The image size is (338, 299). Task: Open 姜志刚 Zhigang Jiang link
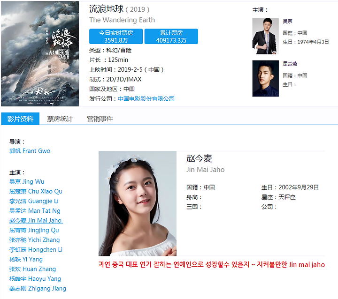pyautogui.click(x=38, y=288)
